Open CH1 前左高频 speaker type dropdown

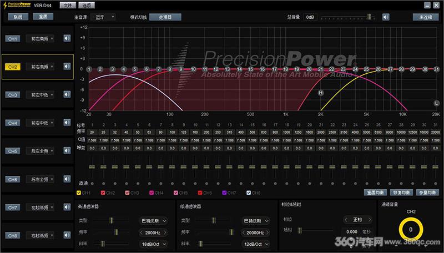pyautogui.click(x=40, y=38)
